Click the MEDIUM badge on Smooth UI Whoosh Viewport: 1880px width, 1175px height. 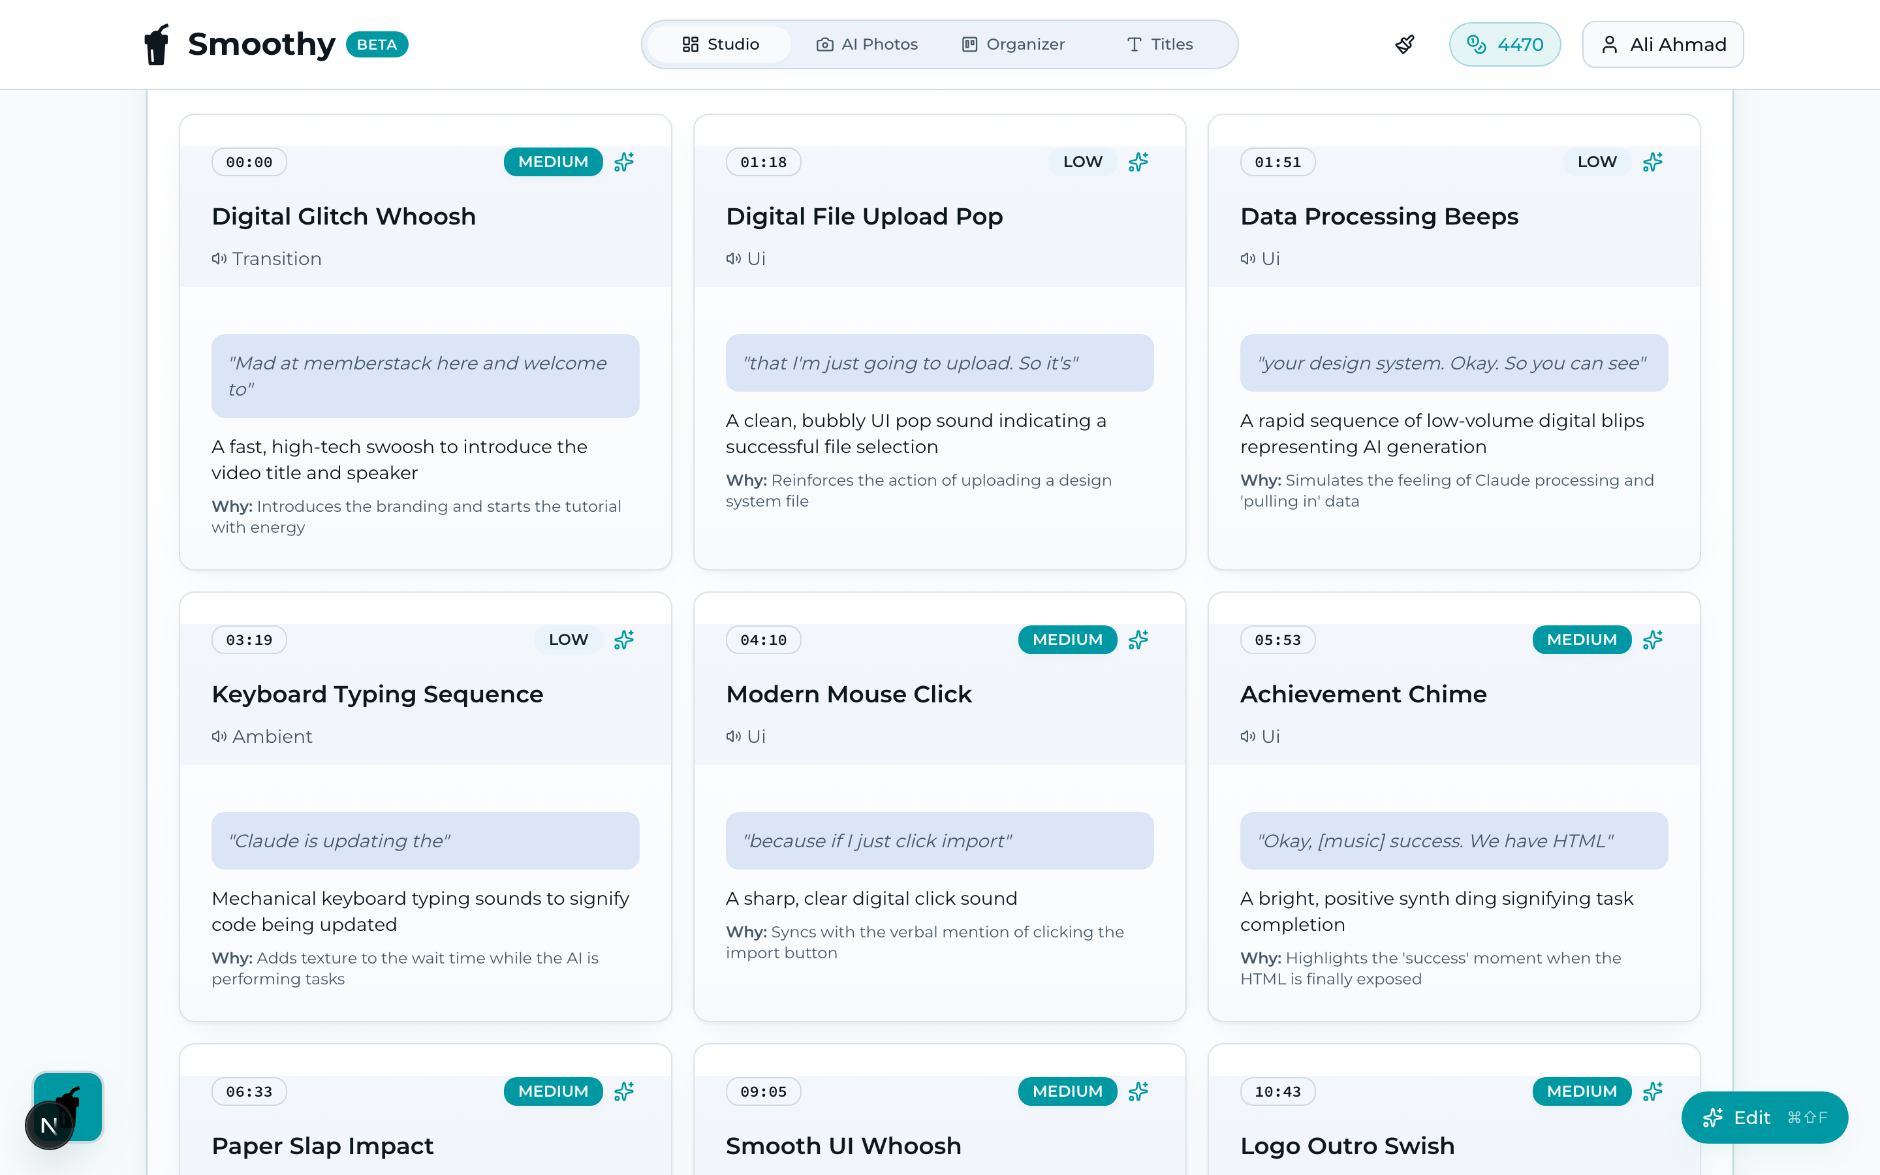1067,1091
